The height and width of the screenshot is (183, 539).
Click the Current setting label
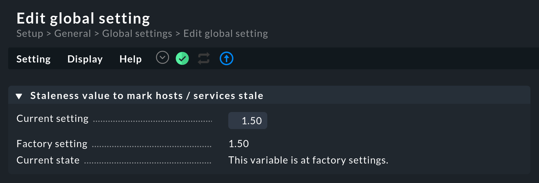point(52,118)
